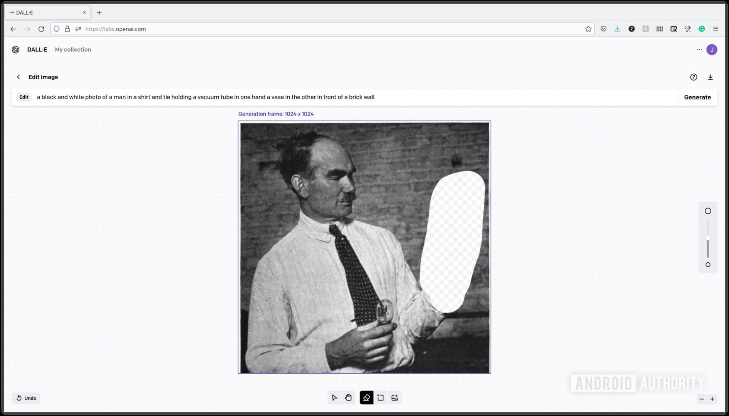This screenshot has width=729, height=416.
Task: Select the Eraser tool
Action: click(x=366, y=398)
